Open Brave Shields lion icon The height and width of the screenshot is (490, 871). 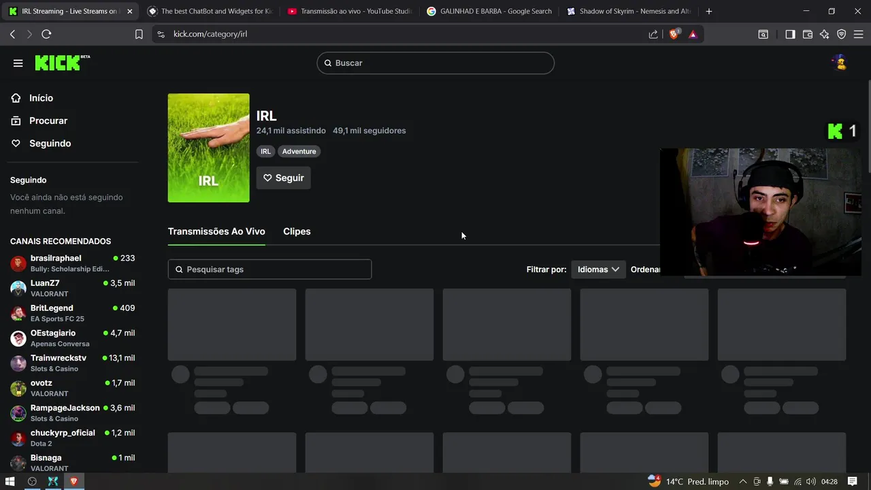[674, 34]
